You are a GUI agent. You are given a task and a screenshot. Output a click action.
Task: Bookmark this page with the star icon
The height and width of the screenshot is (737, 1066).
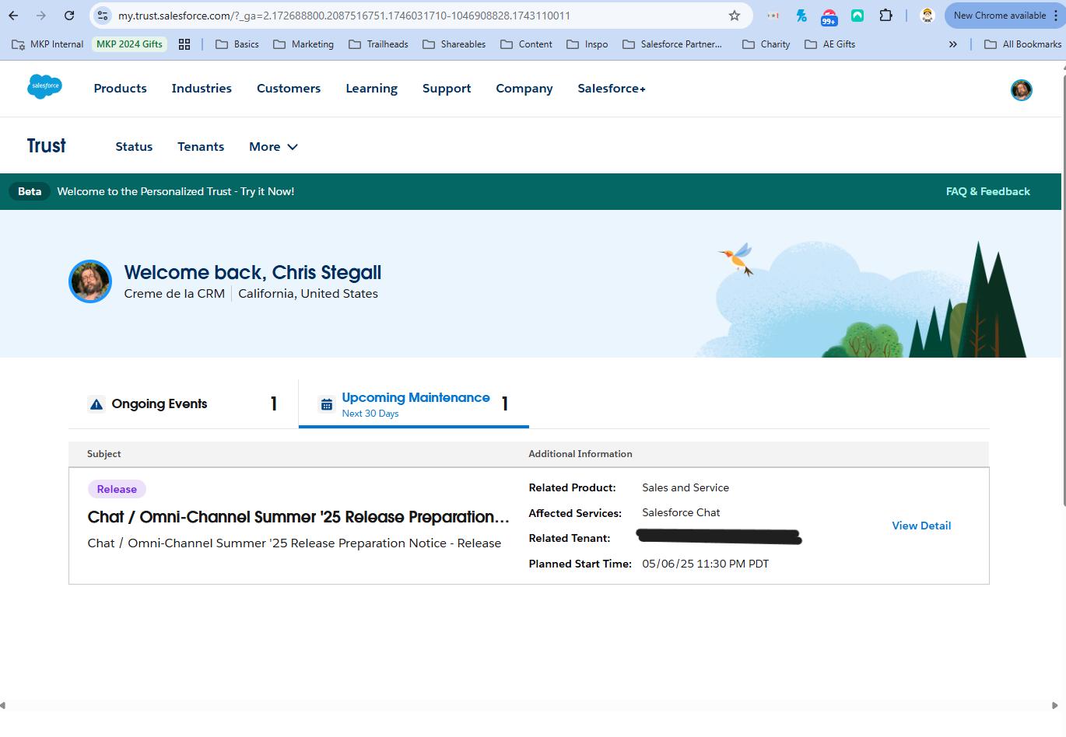pyautogui.click(x=734, y=16)
